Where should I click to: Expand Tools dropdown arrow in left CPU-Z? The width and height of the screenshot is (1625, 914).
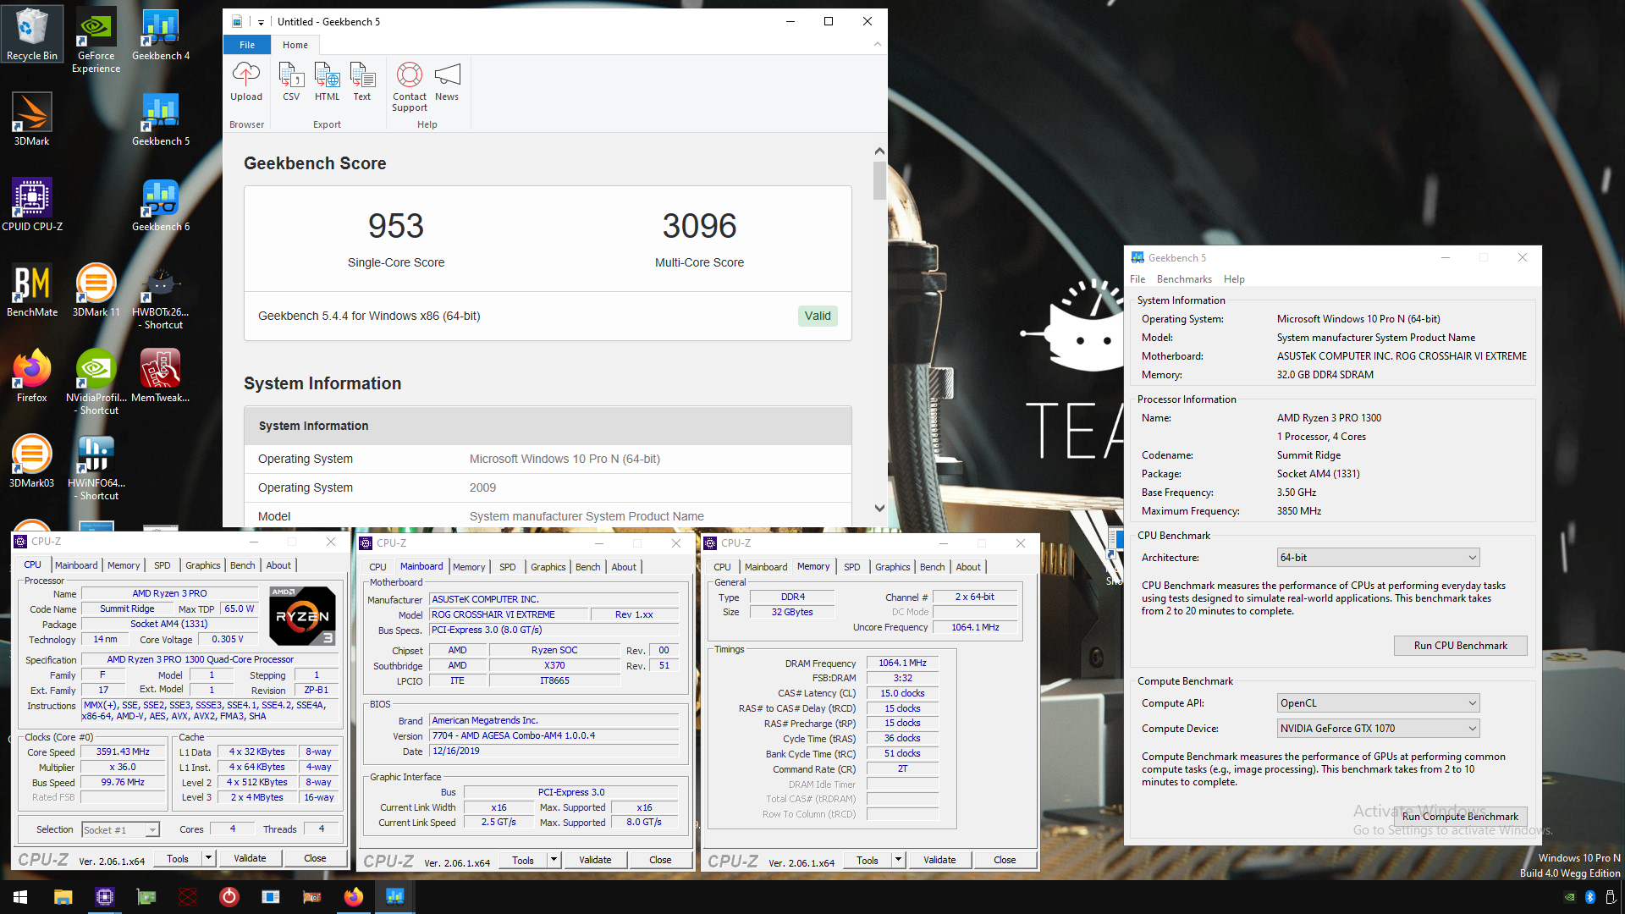(x=208, y=858)
